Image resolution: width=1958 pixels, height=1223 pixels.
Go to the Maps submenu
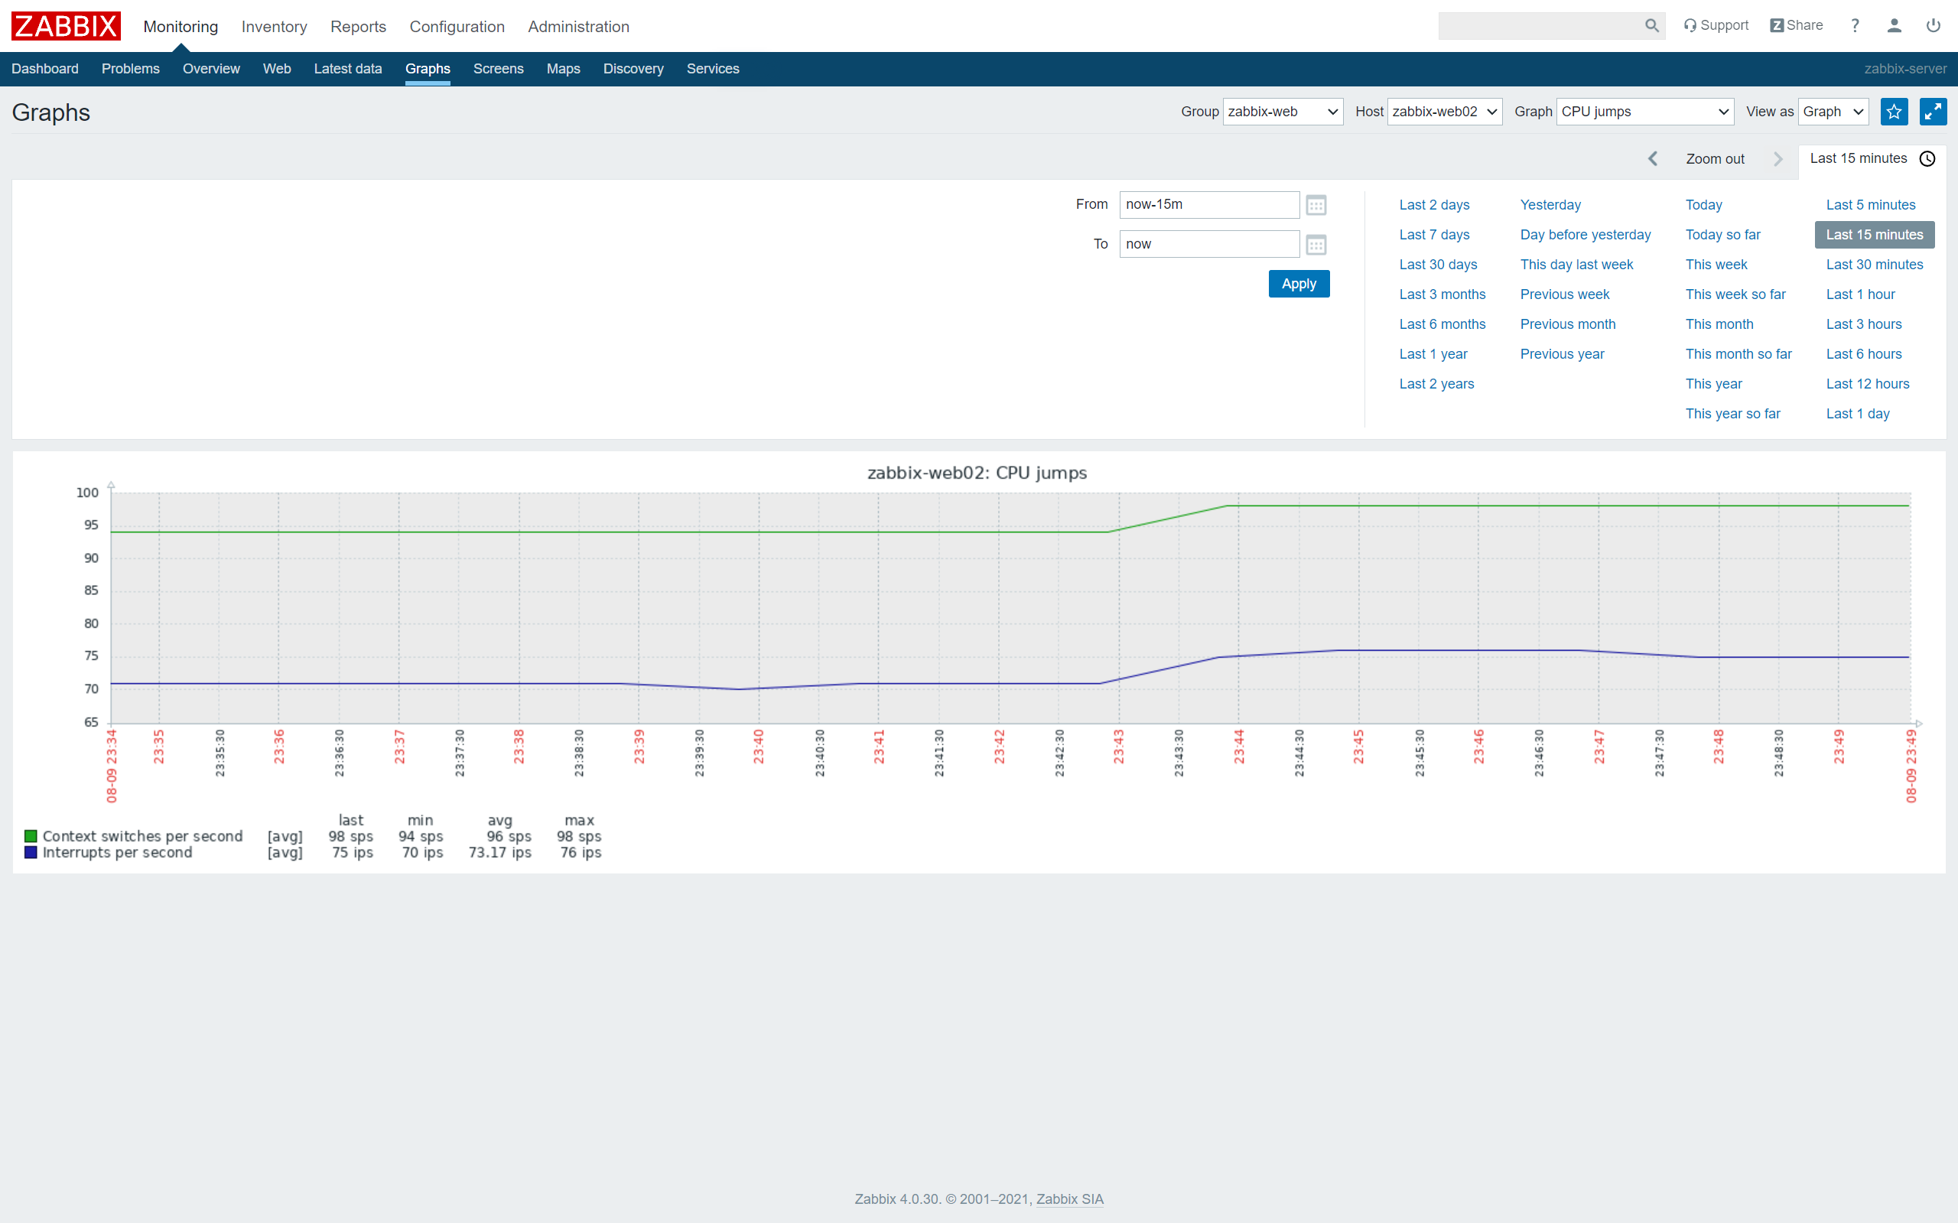[563, 69]
